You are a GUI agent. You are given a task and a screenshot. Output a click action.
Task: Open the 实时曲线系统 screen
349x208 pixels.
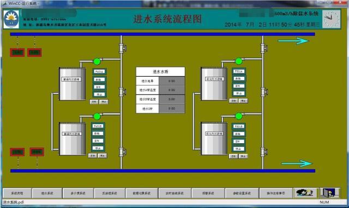174,193
